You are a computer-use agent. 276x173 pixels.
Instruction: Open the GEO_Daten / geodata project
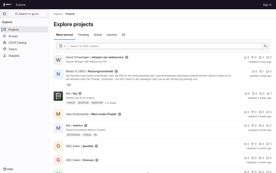pos(80,146)
